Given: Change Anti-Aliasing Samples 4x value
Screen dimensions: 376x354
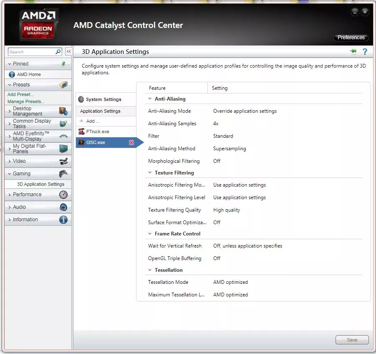Looking at the screenshot, I should point(216,124).
